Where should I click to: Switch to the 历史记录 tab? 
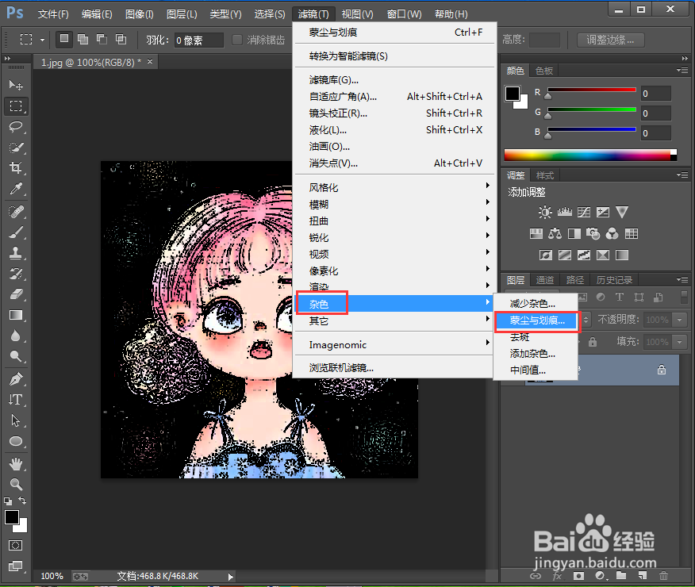click(614, 280)
